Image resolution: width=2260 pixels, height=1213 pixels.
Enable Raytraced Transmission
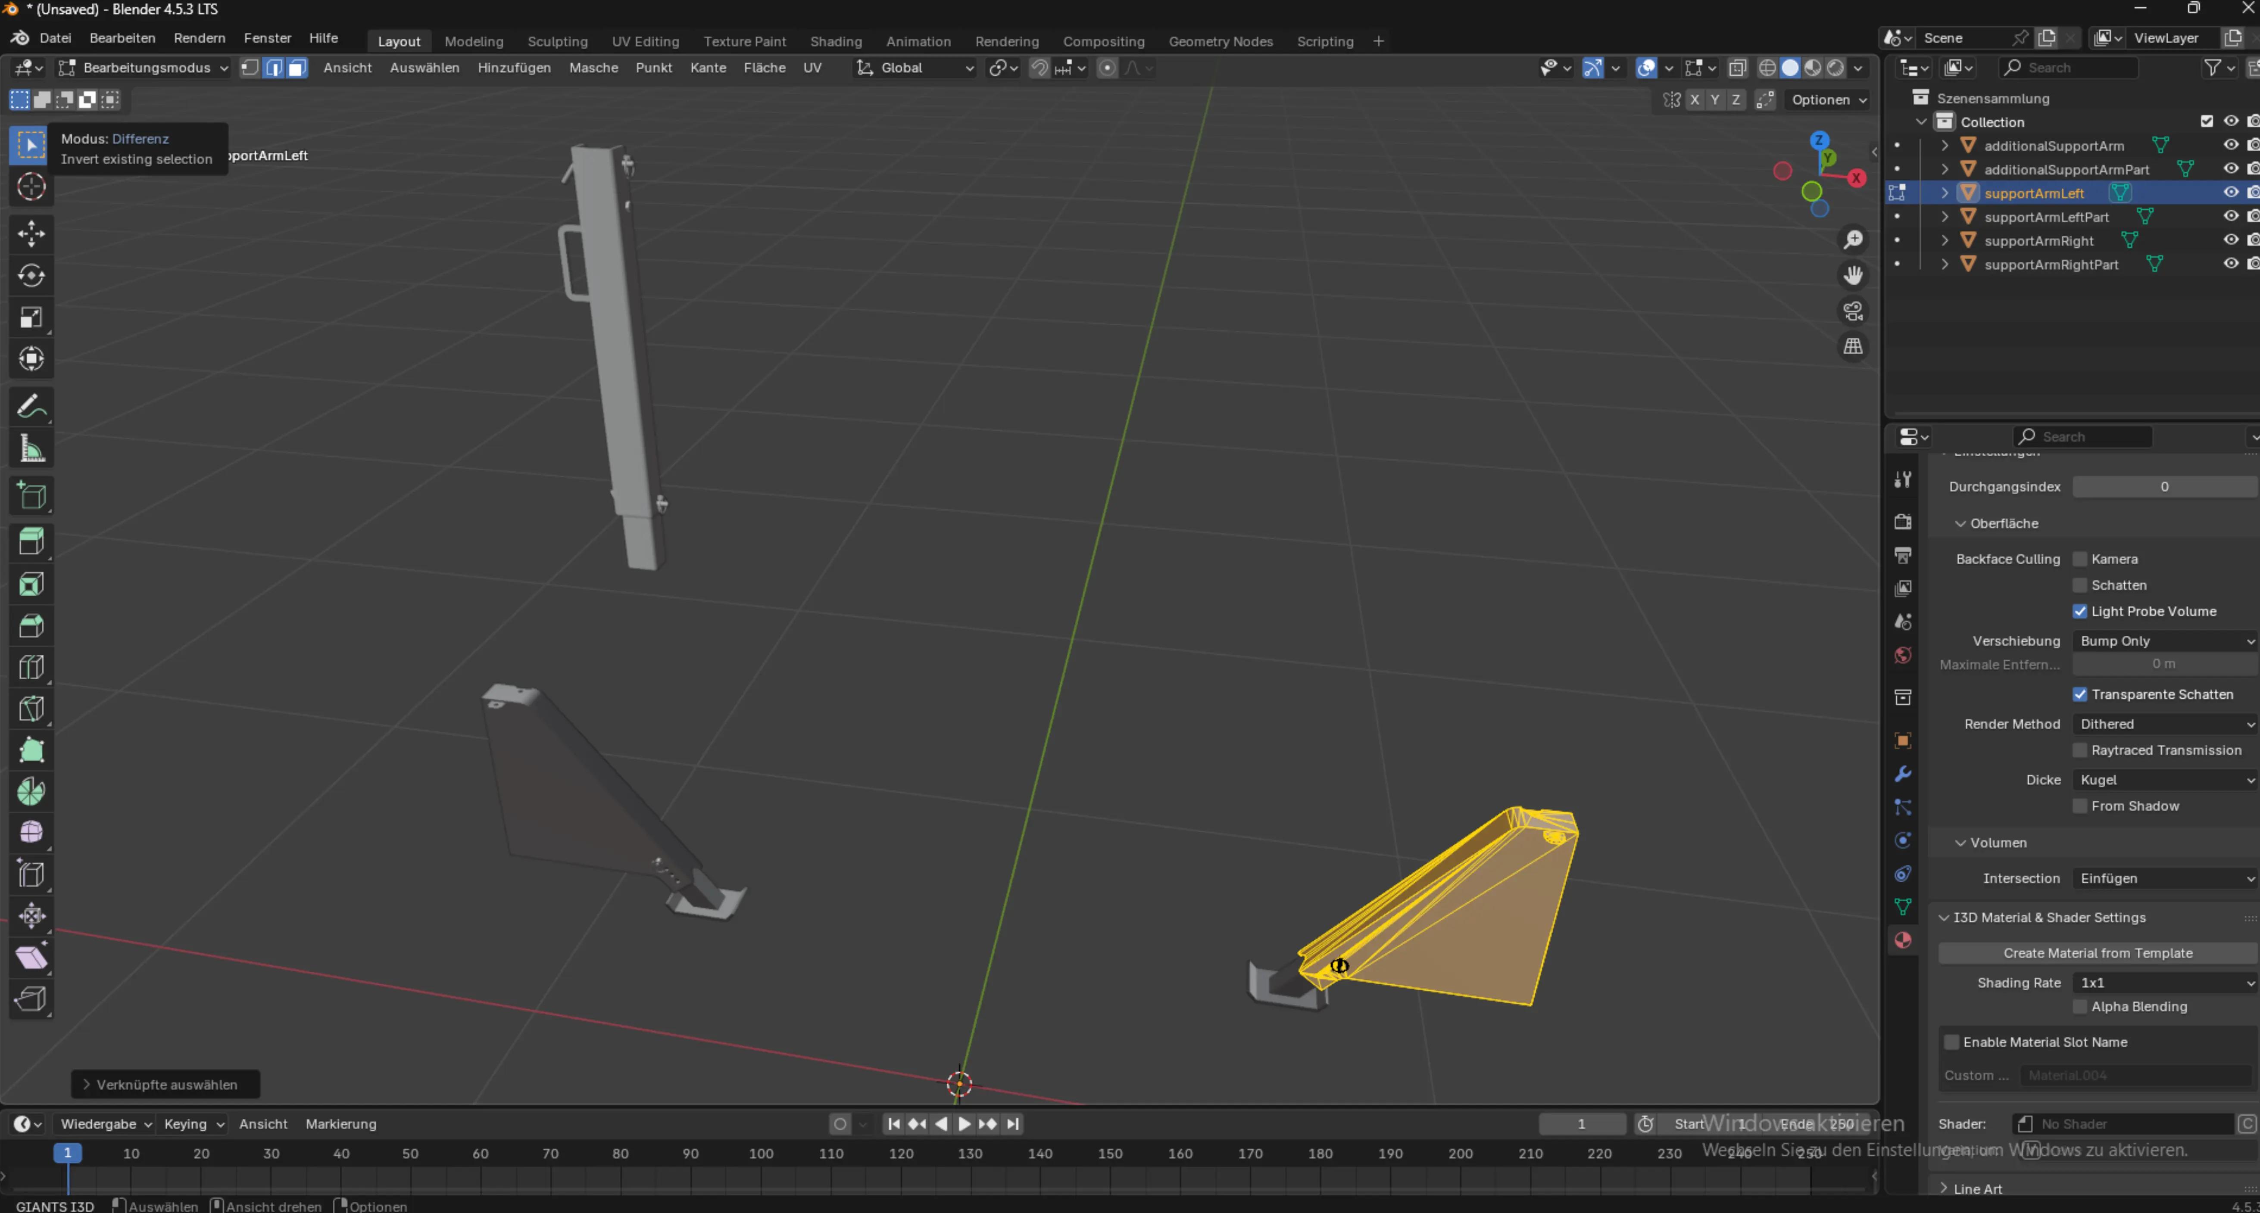pos(2079,751)
